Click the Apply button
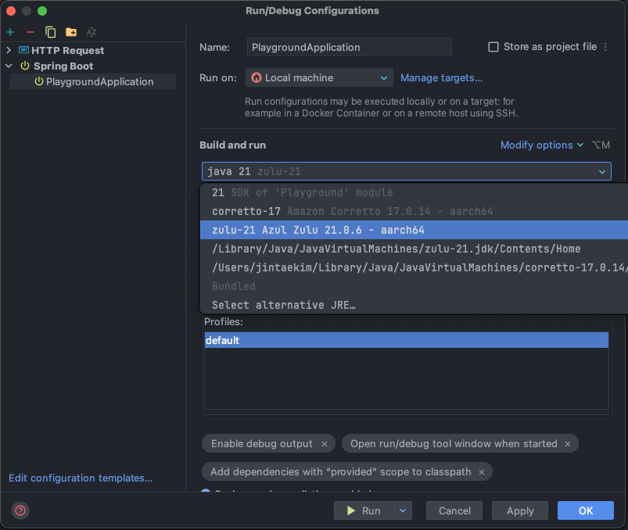Viewport: 628px width, 530px height. pos(520,510)
